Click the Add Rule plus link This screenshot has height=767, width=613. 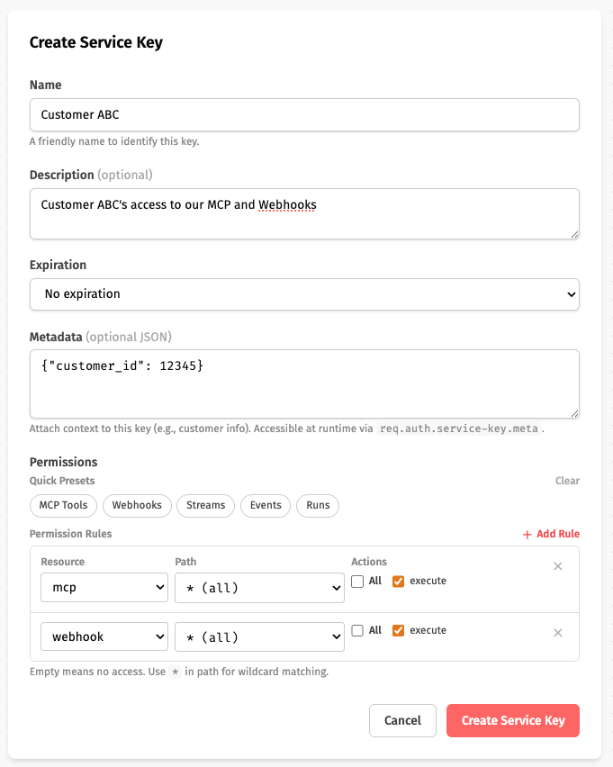[551, 534]
